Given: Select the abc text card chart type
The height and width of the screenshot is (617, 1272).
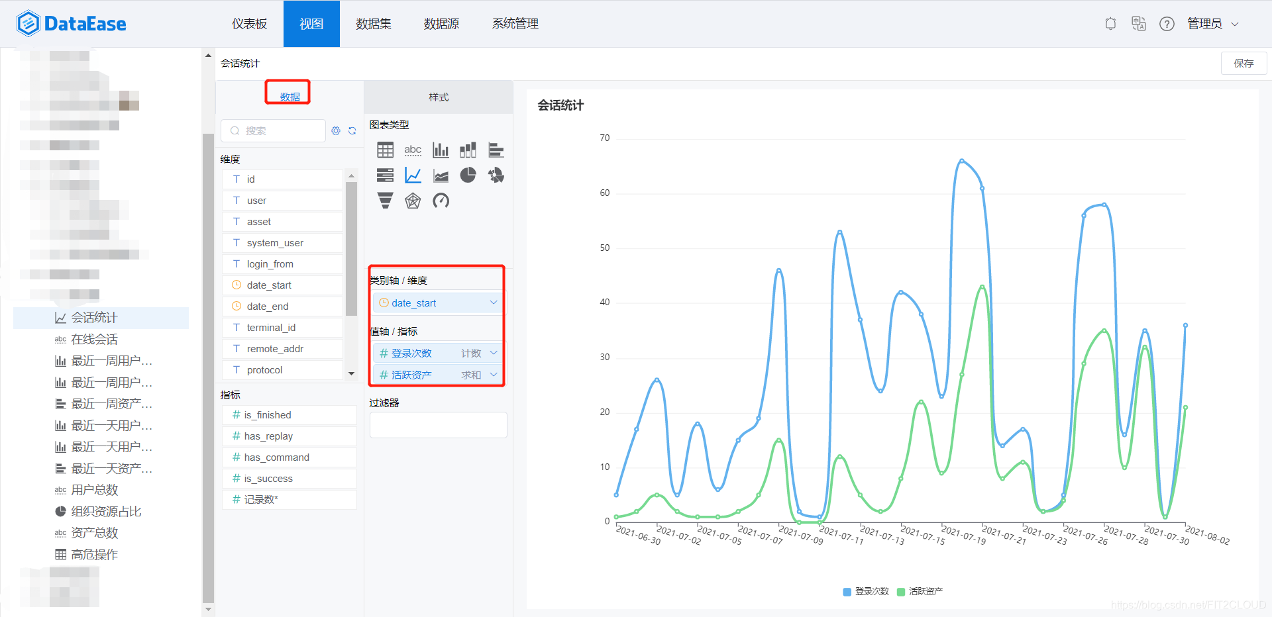Looking at the screenshot, I should click(x=413, y=150).
